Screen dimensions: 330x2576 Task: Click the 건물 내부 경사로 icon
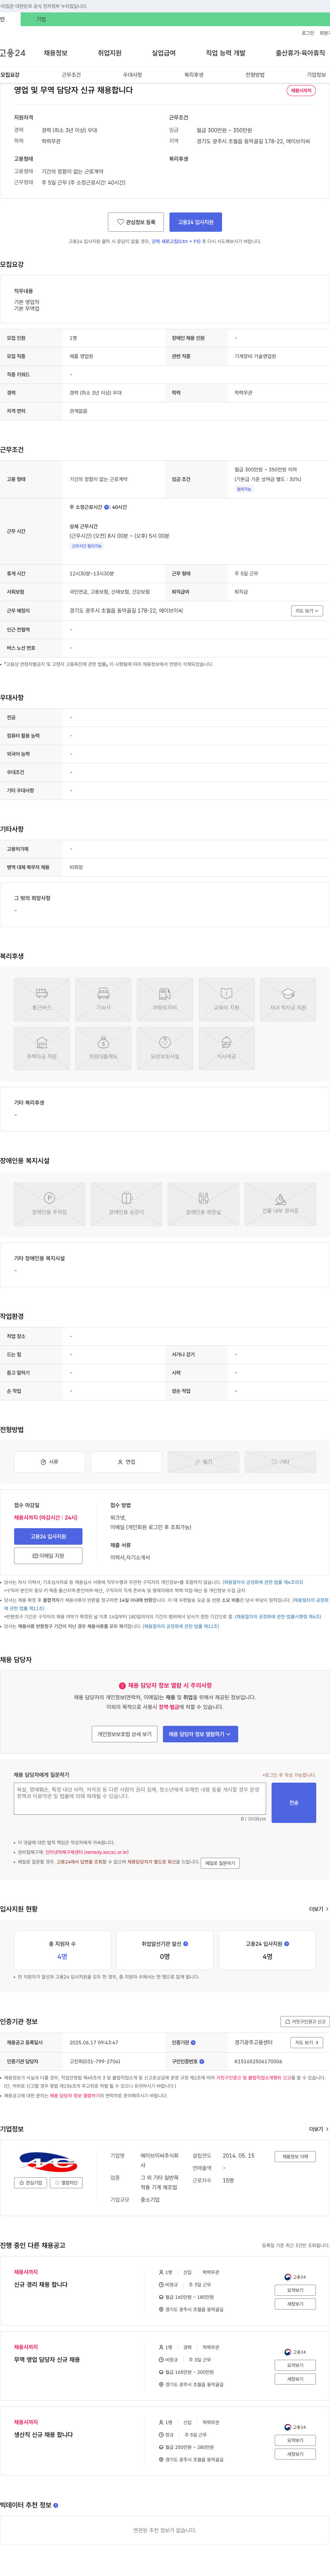click(x=280, y=1204)
